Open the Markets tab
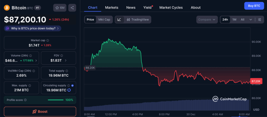 click(112, 8)
